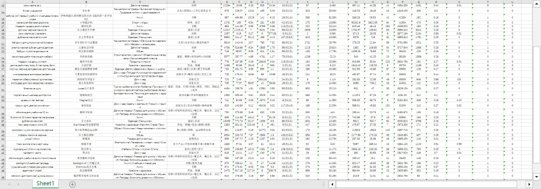
Task: Select the cell containing 'Wagner日记'
Action: point(86,100)
